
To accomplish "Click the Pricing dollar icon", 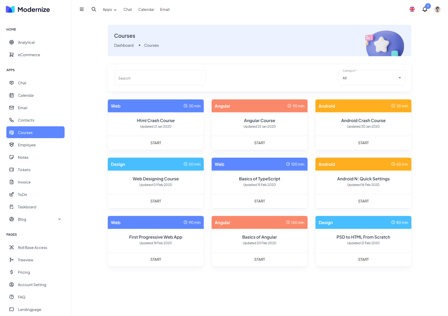I will pyautogui.click(x=12, y=272).
